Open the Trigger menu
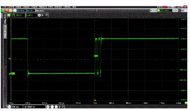This screenshot has width=190, height=111. click(34, 7)
